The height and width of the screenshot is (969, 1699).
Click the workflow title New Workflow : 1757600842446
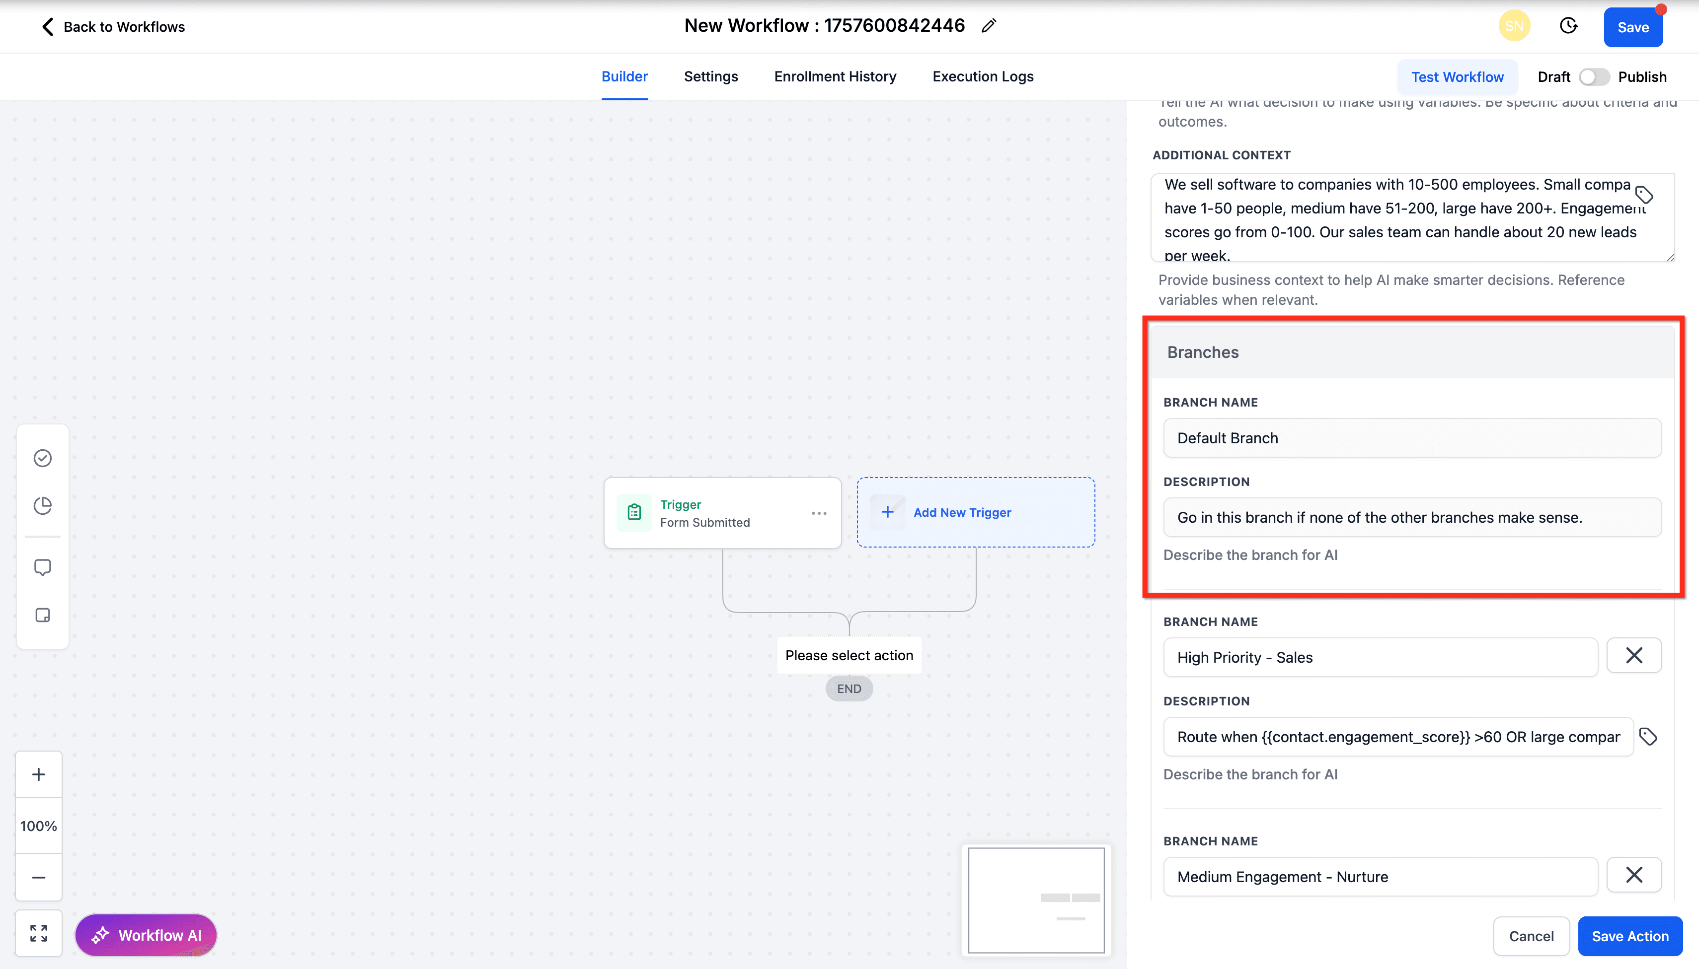tap(825, 25)
